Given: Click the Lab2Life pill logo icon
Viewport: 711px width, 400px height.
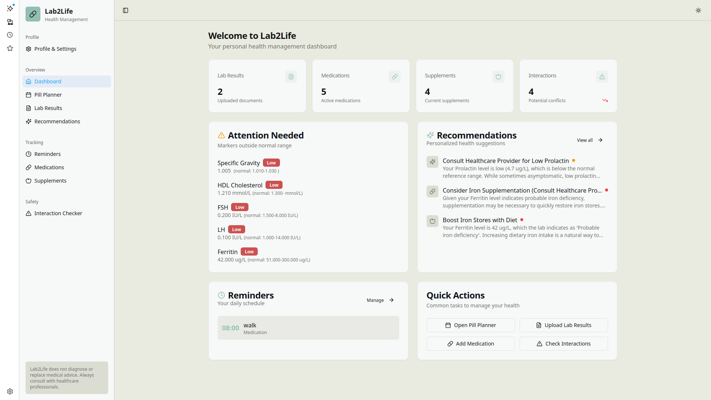Looking at the screenshot, I should [33, 14].
